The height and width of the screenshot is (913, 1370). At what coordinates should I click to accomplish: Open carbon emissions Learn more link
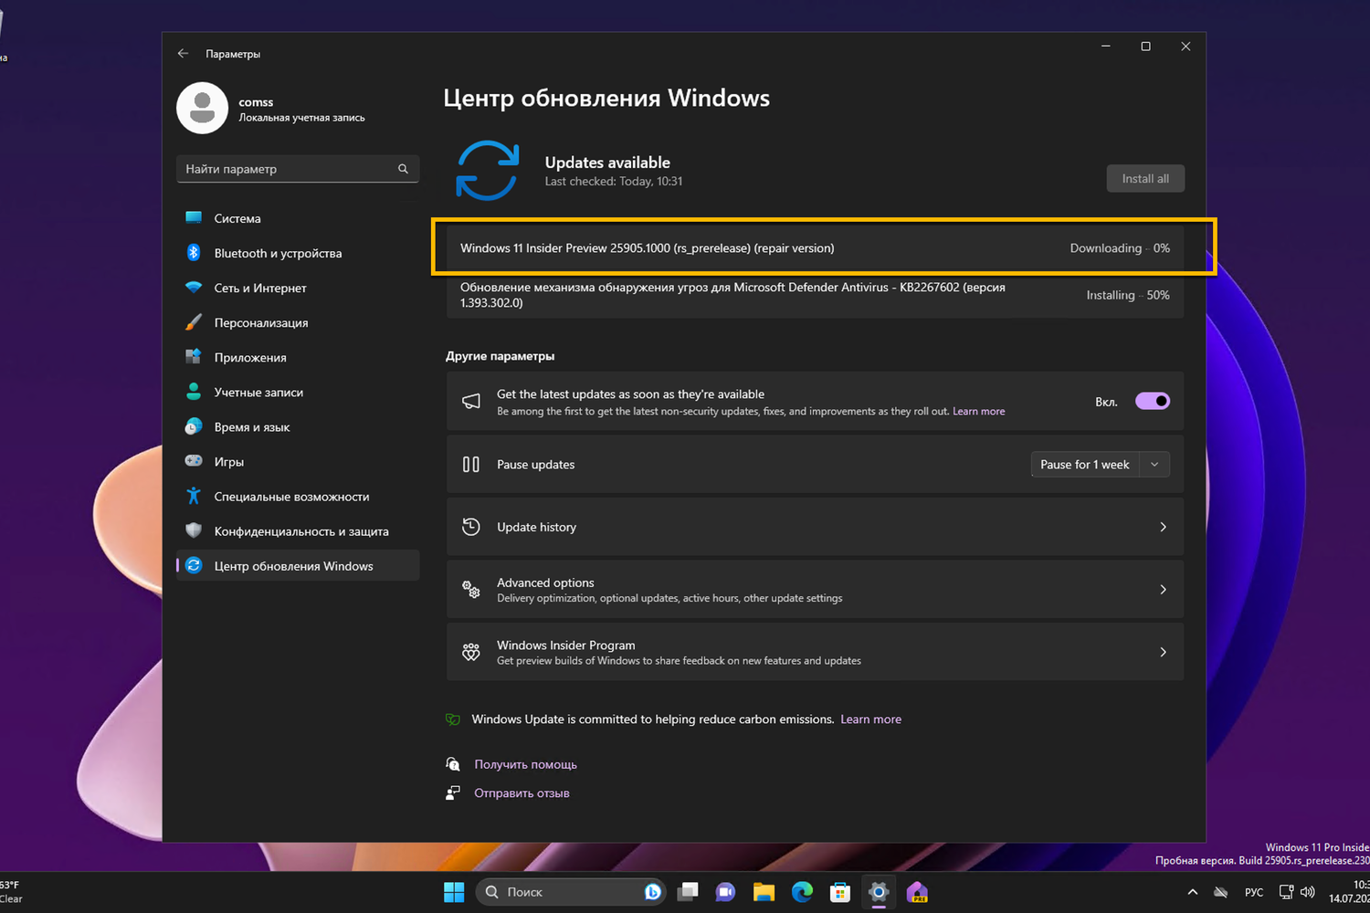point(870,719)
